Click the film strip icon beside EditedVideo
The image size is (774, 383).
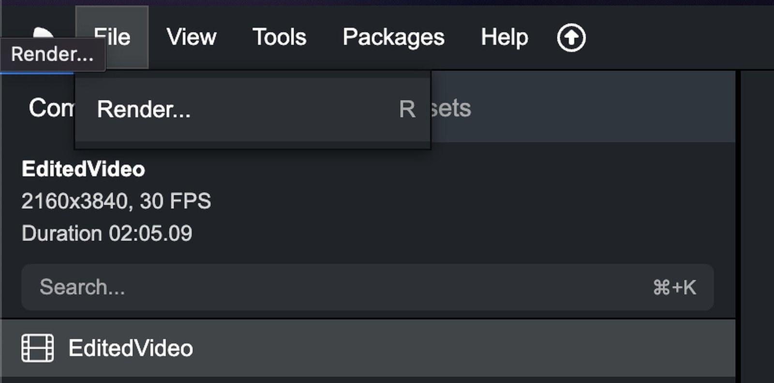[x=38, y=348]
